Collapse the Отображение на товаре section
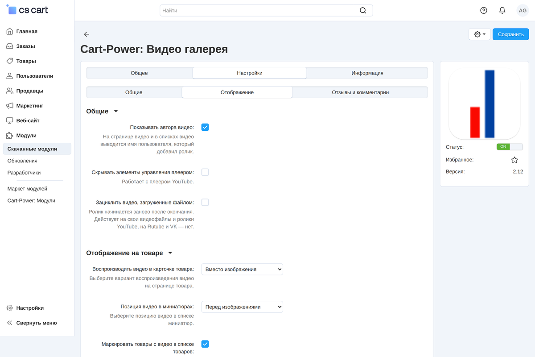The width and height of the screenshot is (535, 357). pyautogui.click(x=129, y=253)
